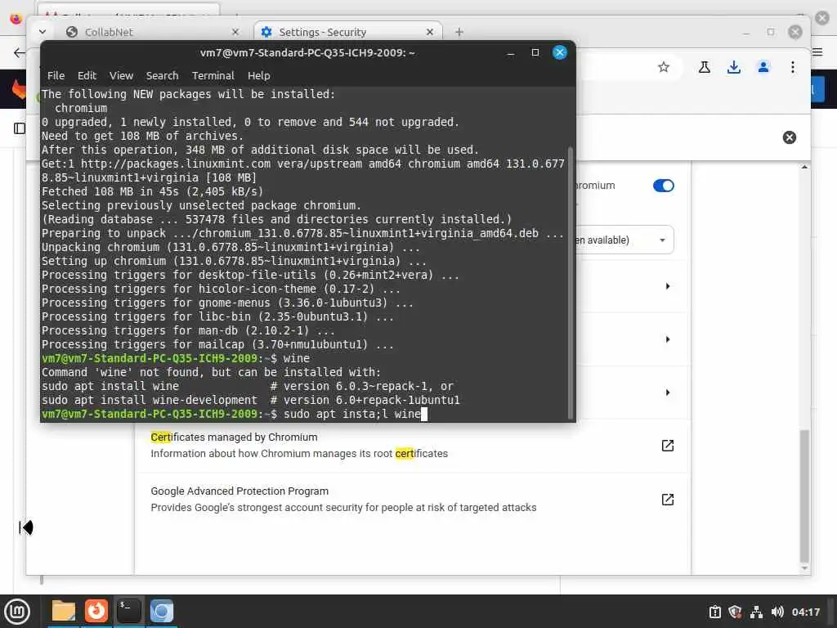This screenshot has width=837, height=628.
Task: Click the terminal window scrollbar
Action: 571,283
